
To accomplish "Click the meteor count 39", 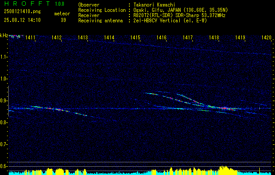I will [x=63, y=20].
